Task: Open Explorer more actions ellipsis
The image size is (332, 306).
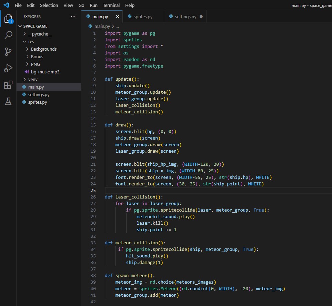Action: (x=73, y=17)
